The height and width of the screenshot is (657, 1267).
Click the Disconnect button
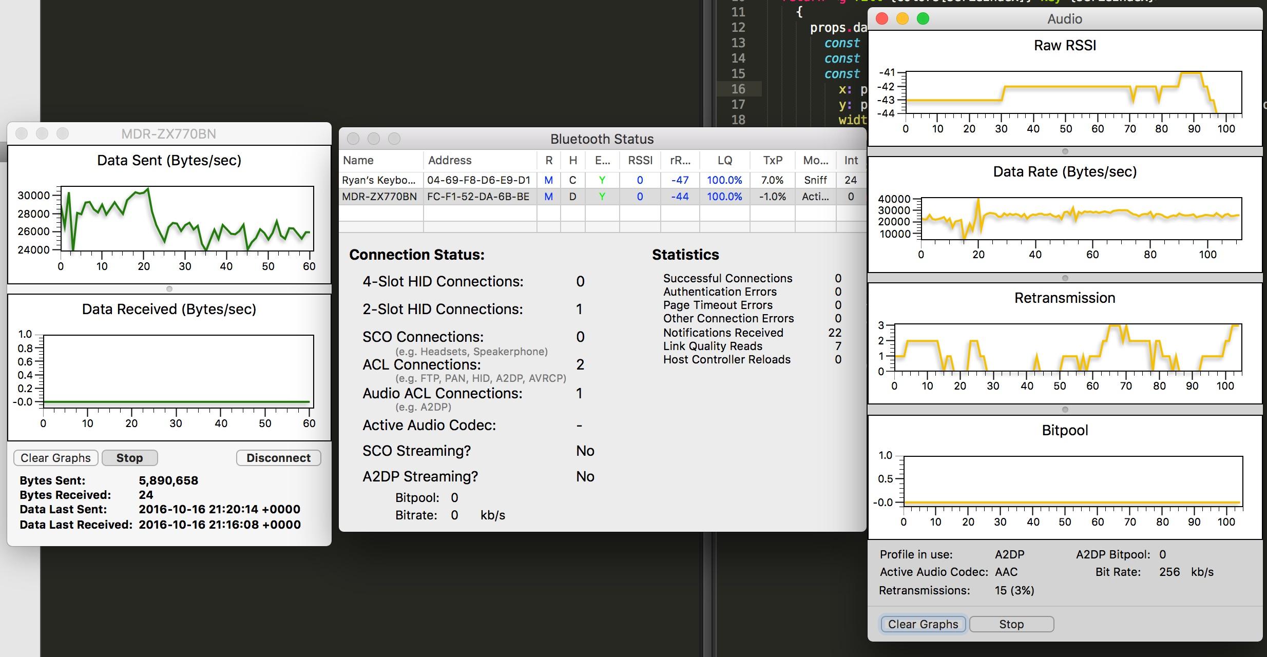click(x=278, y=458)
